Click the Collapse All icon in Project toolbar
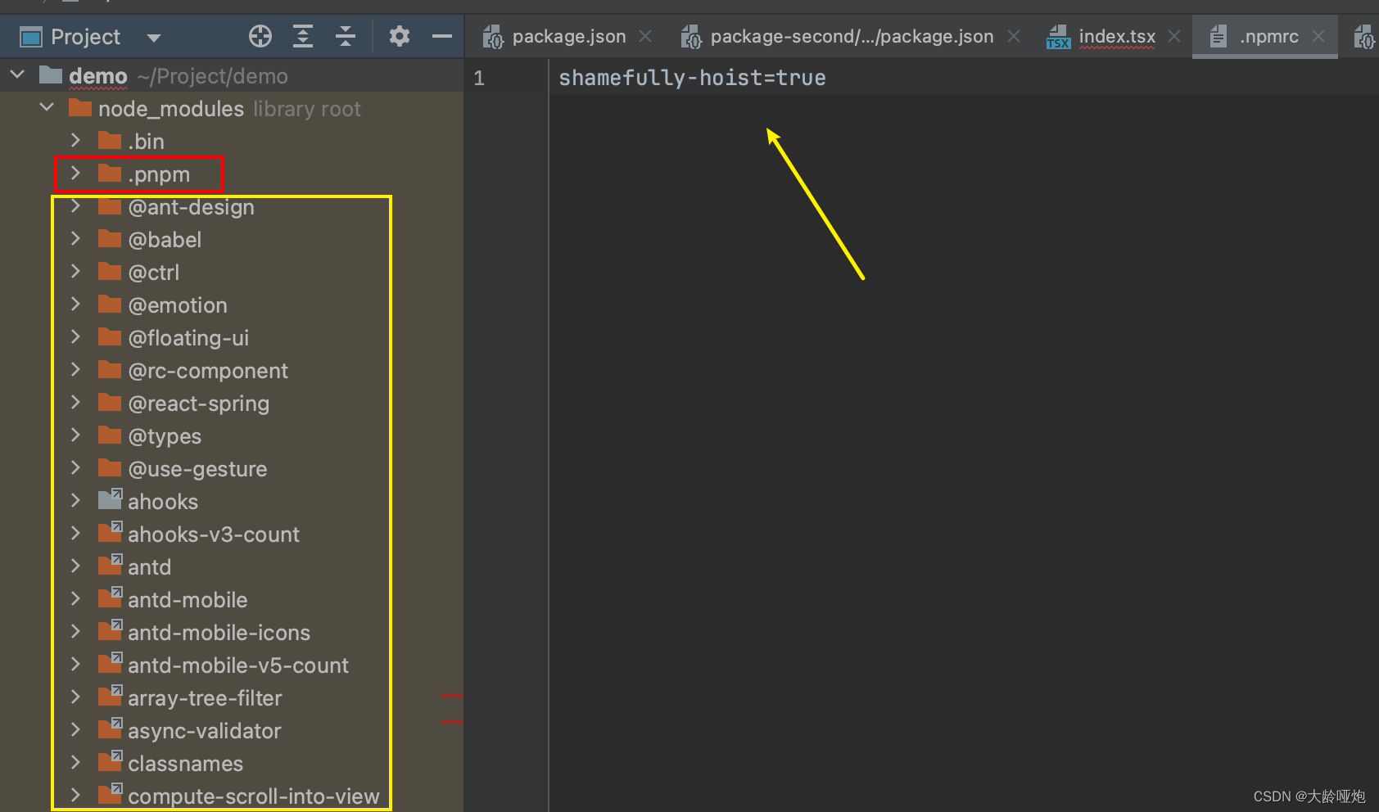The height and width of the screenshot is (812, 1379). [346, 36]
